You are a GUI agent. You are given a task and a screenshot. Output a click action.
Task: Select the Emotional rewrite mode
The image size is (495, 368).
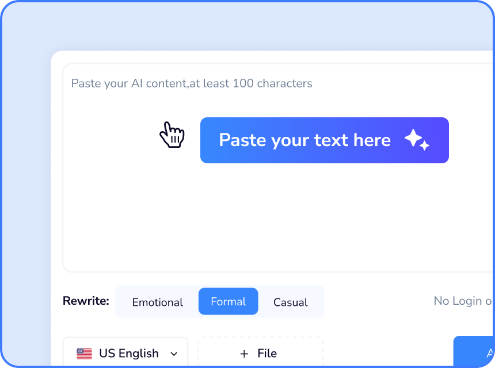157,302
